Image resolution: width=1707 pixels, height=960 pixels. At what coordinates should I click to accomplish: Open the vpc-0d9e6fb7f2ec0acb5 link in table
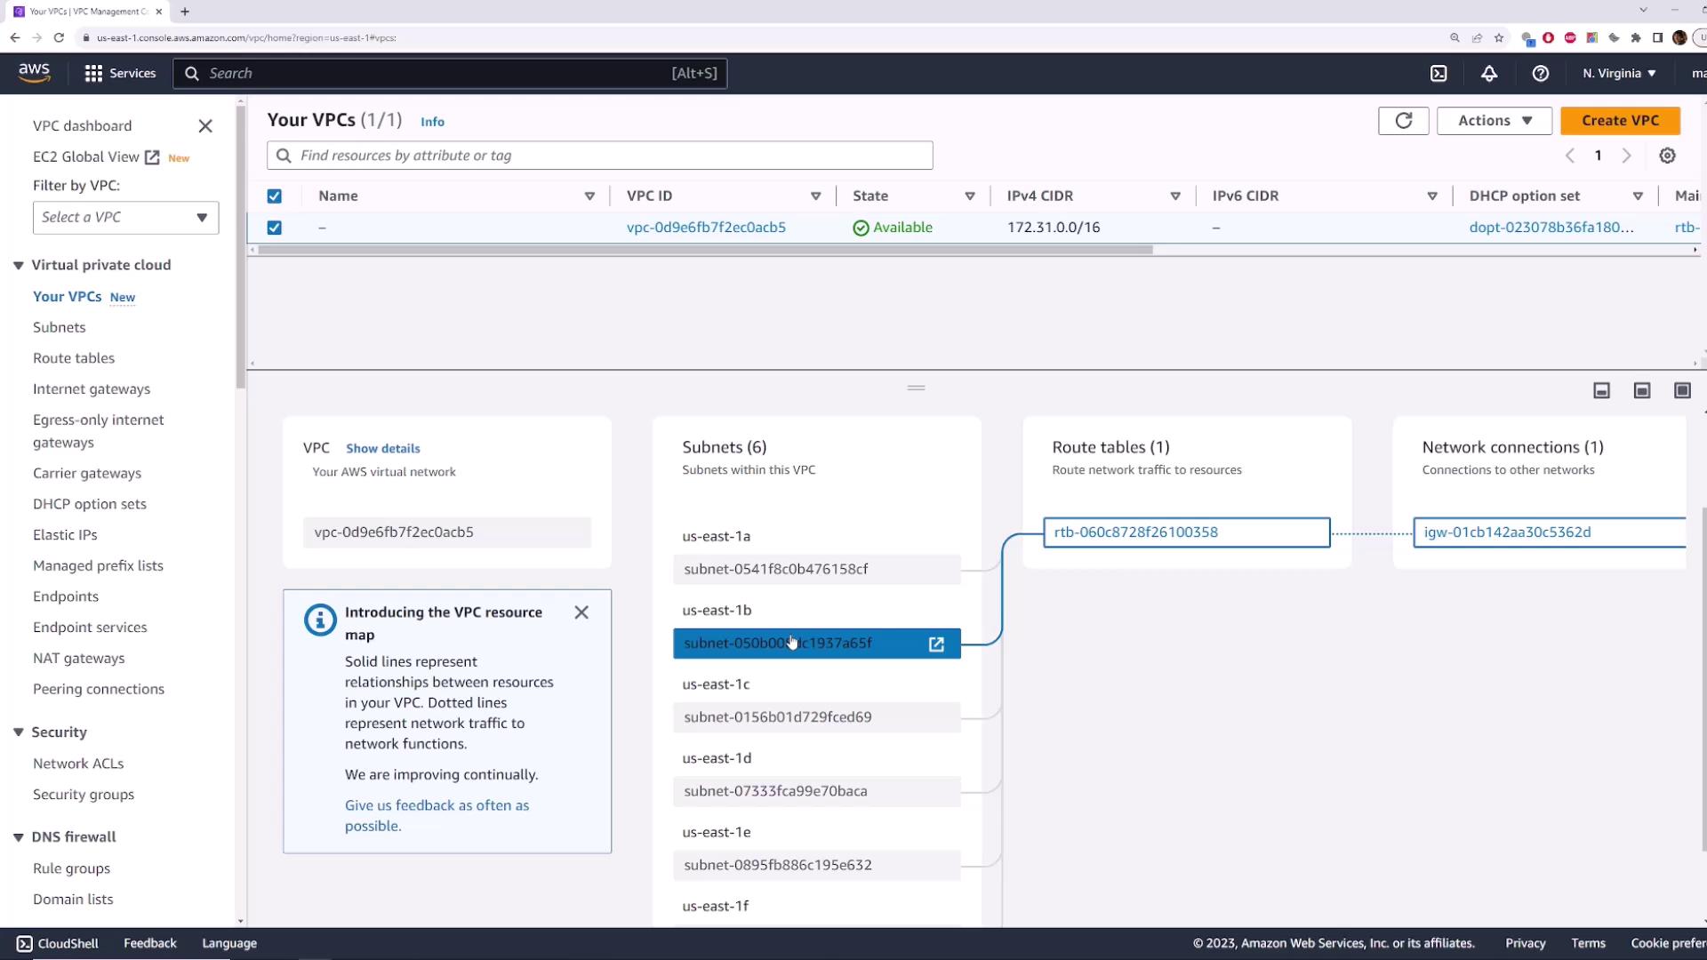[706, 228]
